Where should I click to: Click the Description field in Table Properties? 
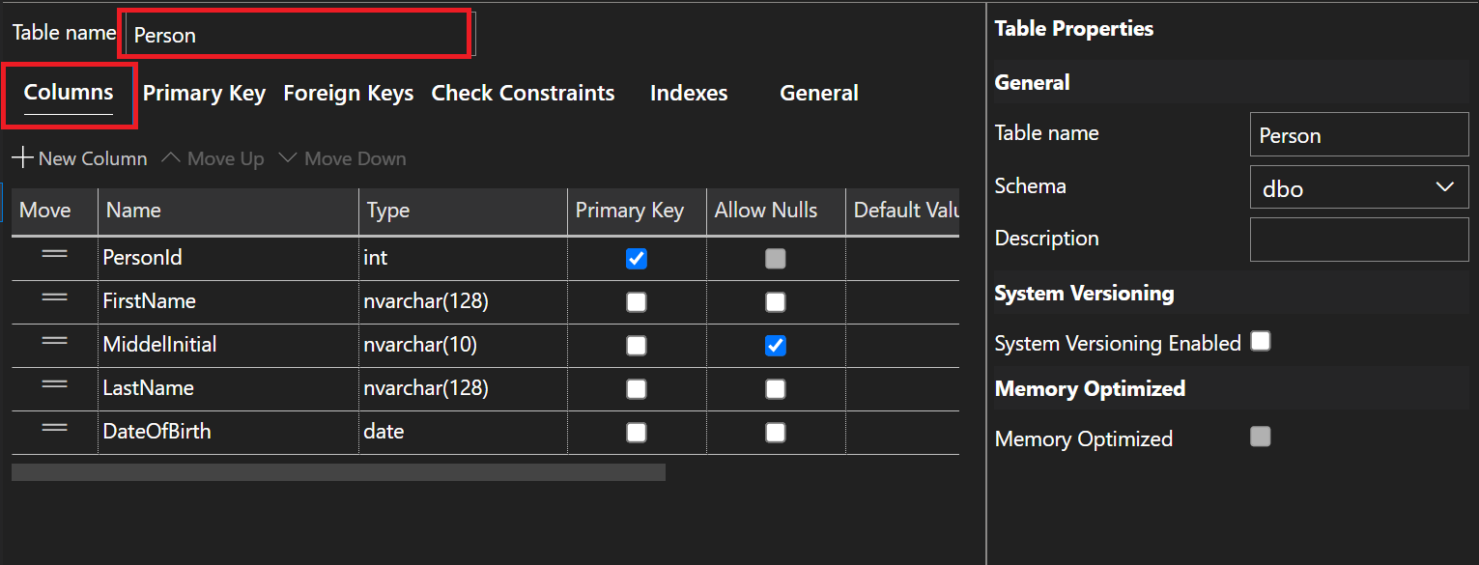pyautogui.click(x=1358, y=239)
